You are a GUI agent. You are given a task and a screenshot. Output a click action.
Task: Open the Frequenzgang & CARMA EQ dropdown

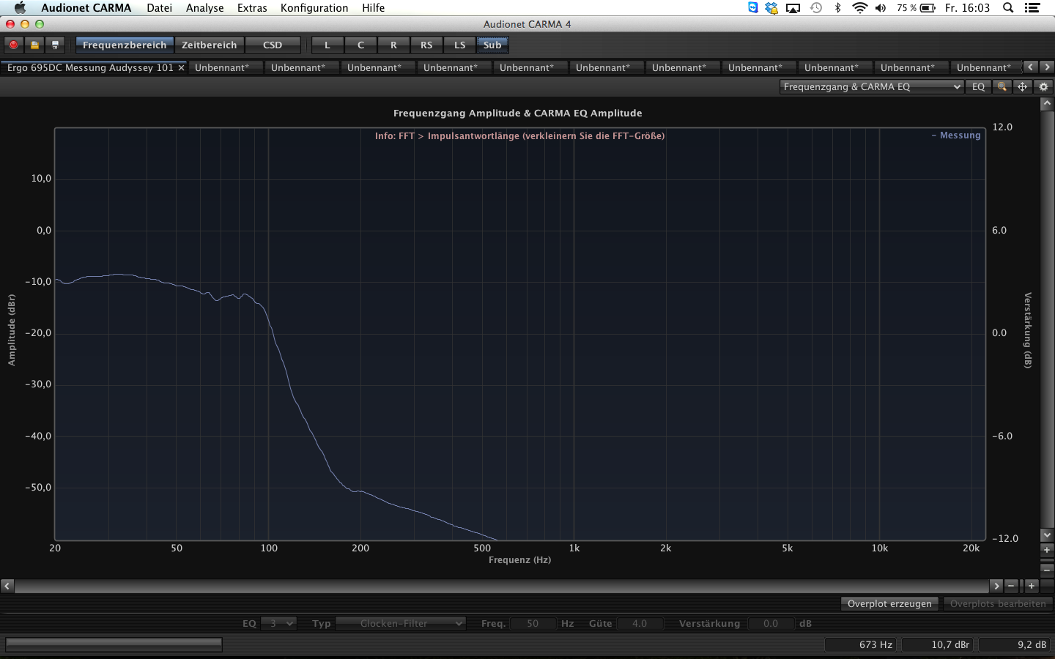click(x=871, y=86)
